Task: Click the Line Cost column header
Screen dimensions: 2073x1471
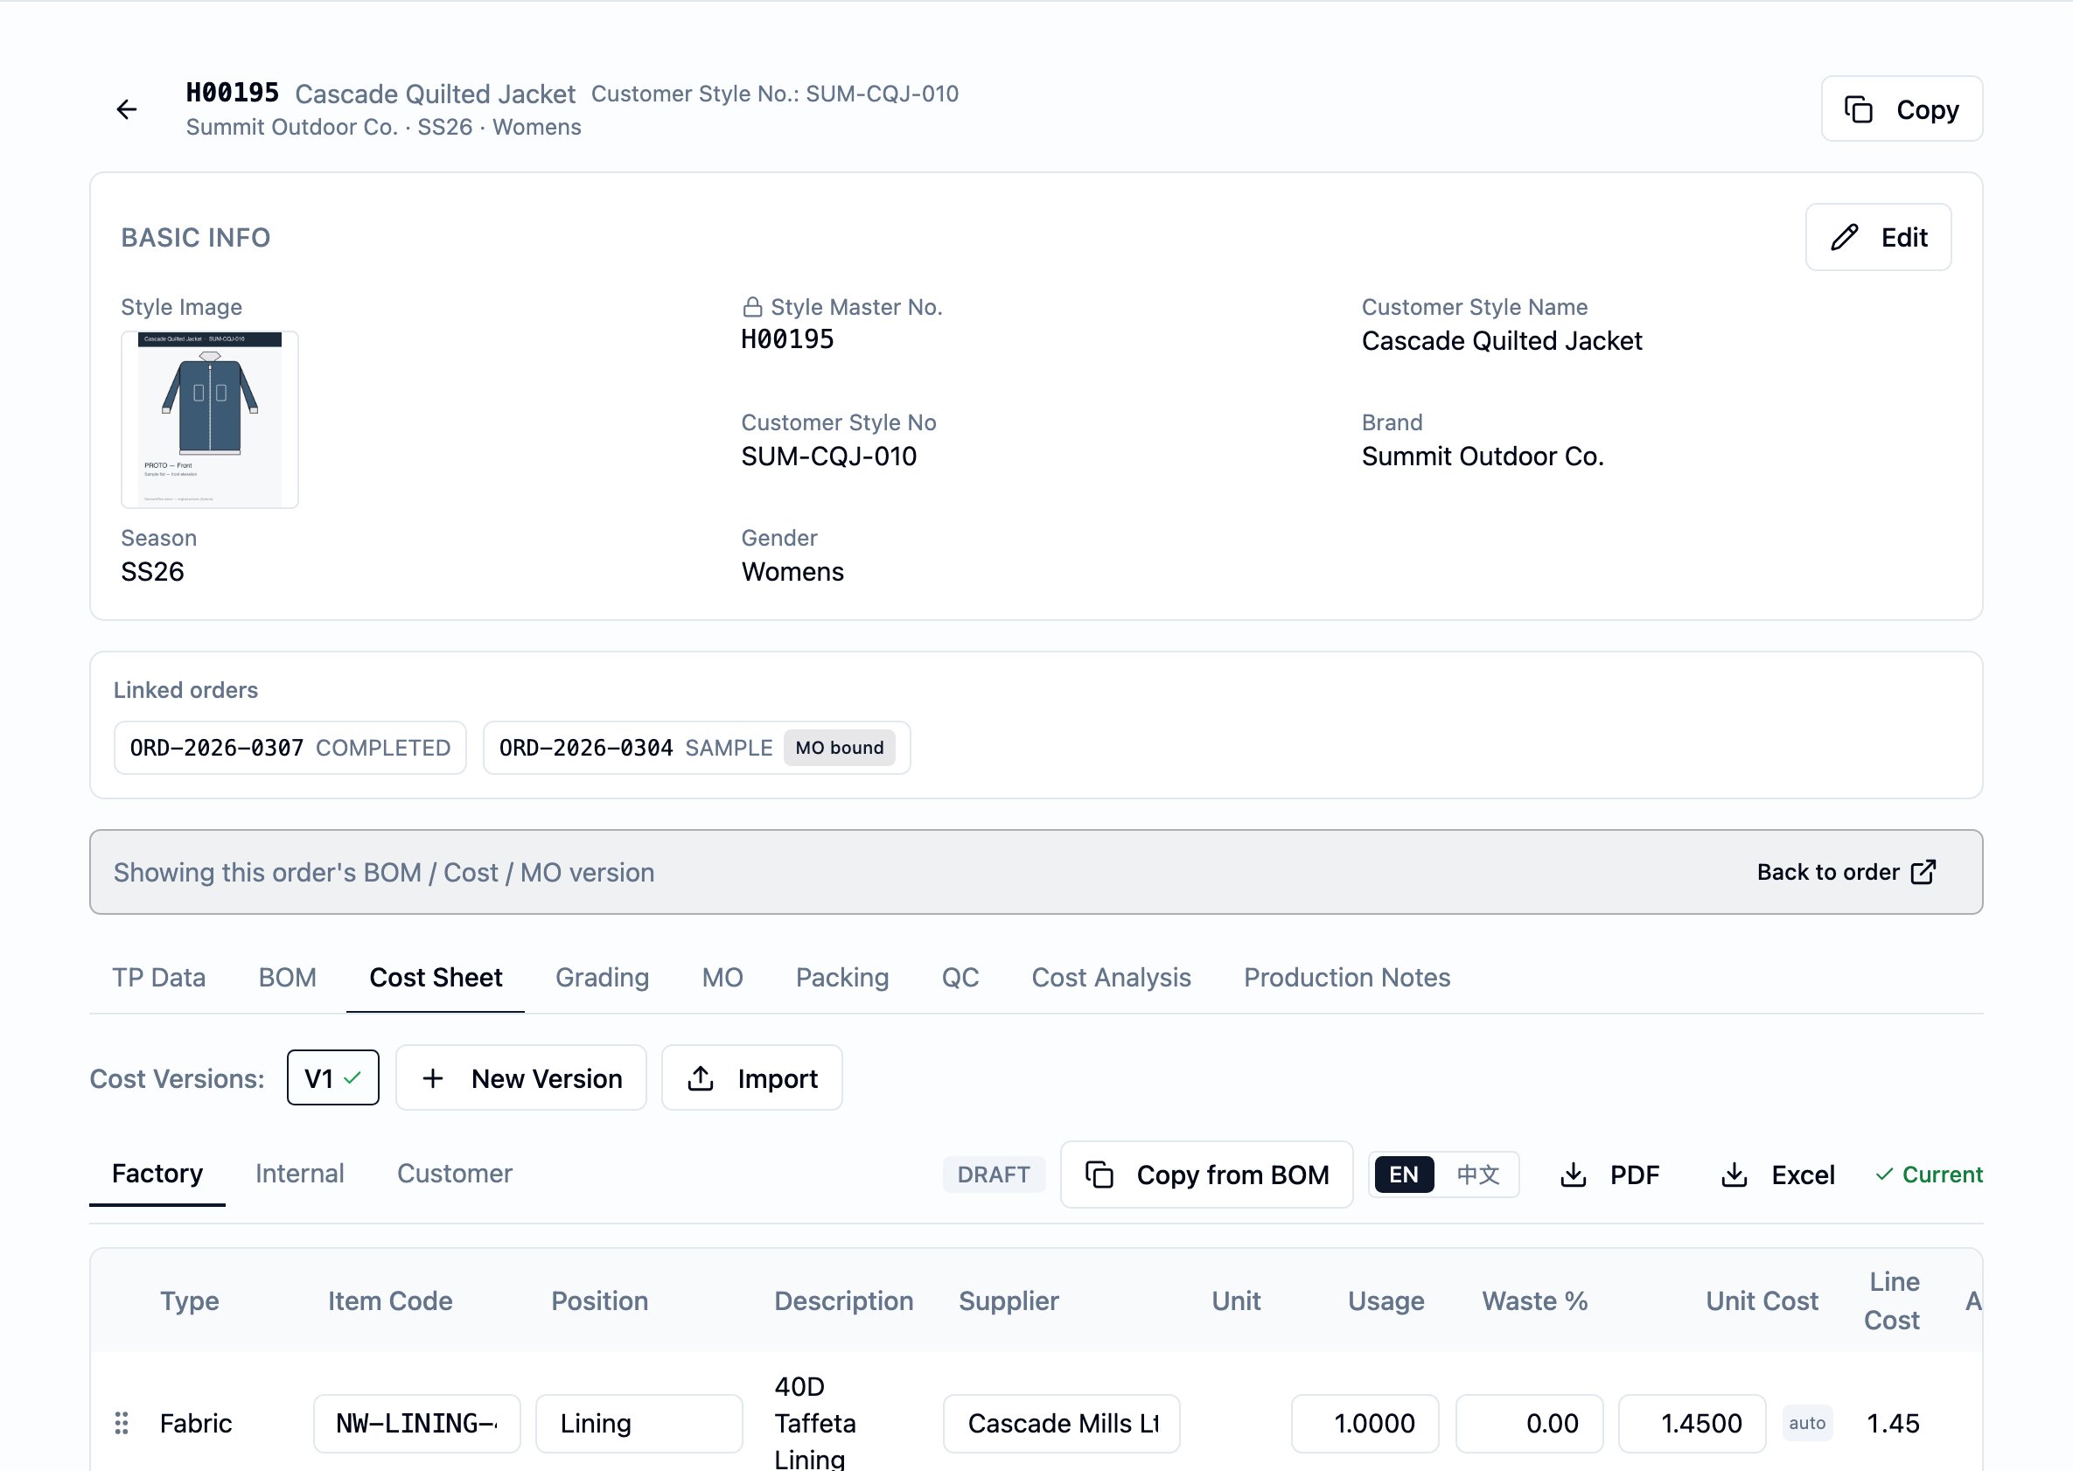Action: 1892,1300
